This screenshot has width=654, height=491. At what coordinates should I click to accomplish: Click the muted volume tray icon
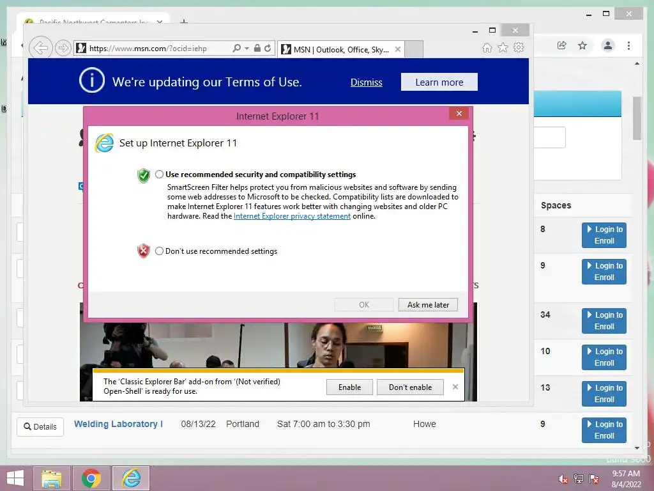point(563,479)
